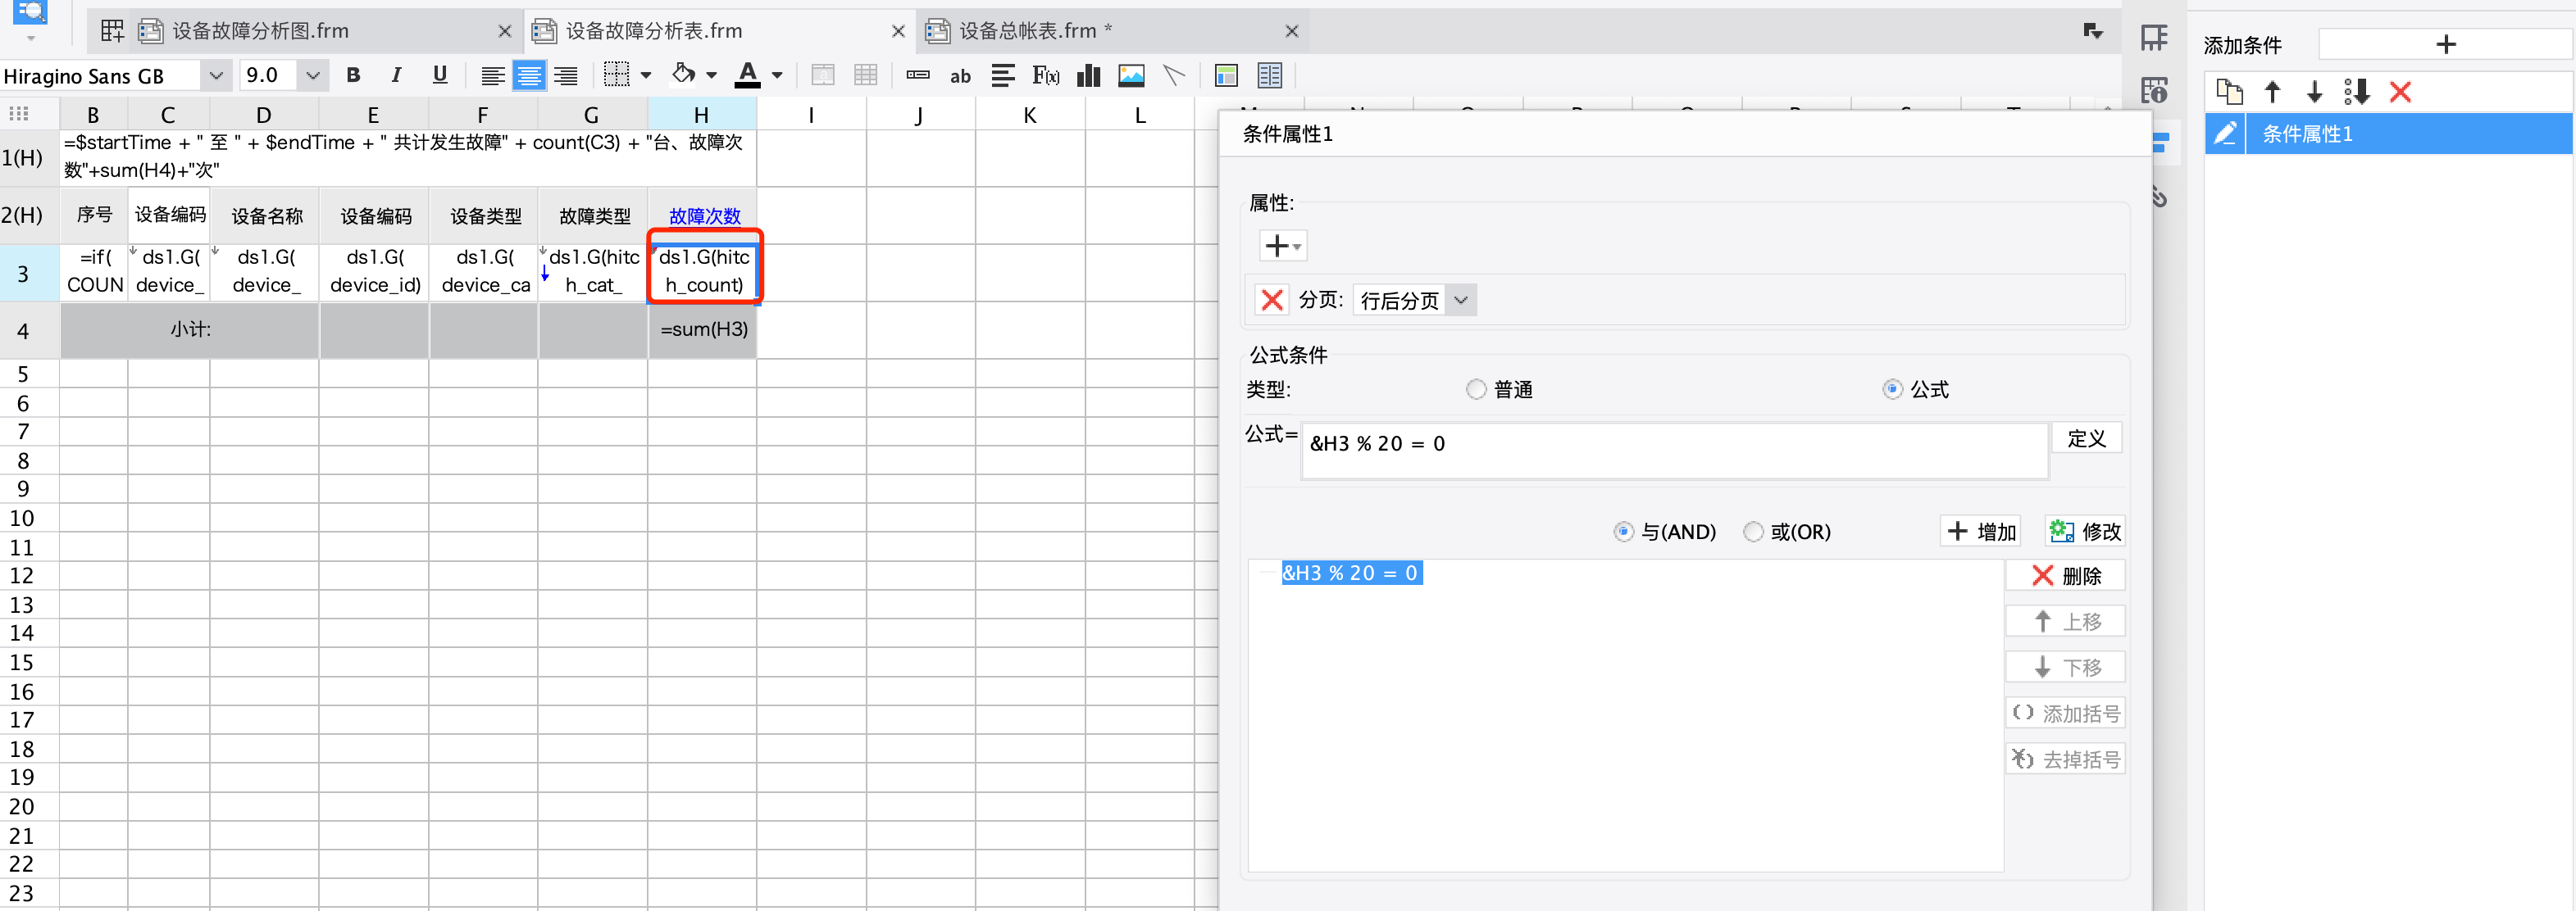Open the font size dropdown
2576x911 pixels.
tap(312, 76)
